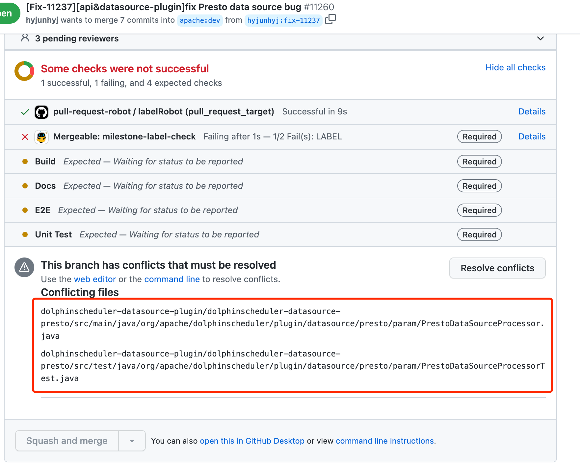Open Details for milestone-label-check
Viewport: 580px width, 465px height.
point(532,136)
